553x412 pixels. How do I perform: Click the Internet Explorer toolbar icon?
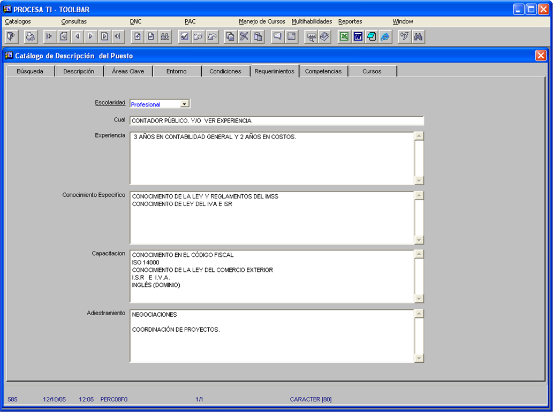point(385,36)
